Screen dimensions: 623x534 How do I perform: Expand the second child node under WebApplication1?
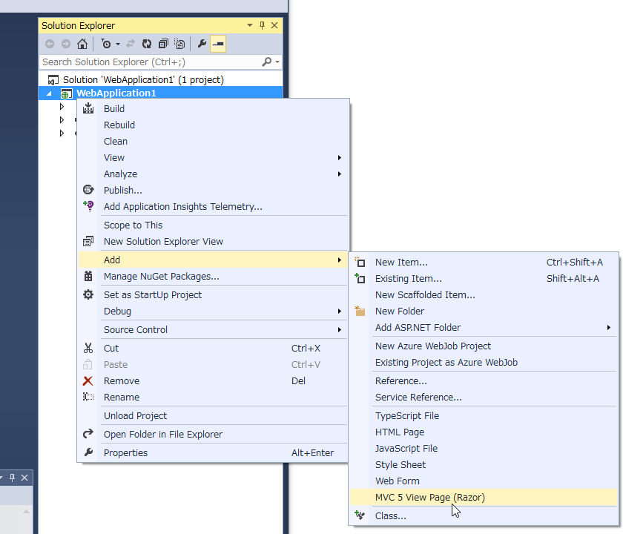pyautogui.click(x=62, y=119)
